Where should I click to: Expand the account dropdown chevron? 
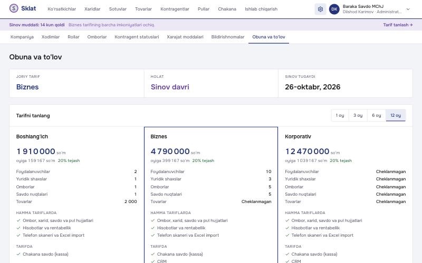[408, 9]
